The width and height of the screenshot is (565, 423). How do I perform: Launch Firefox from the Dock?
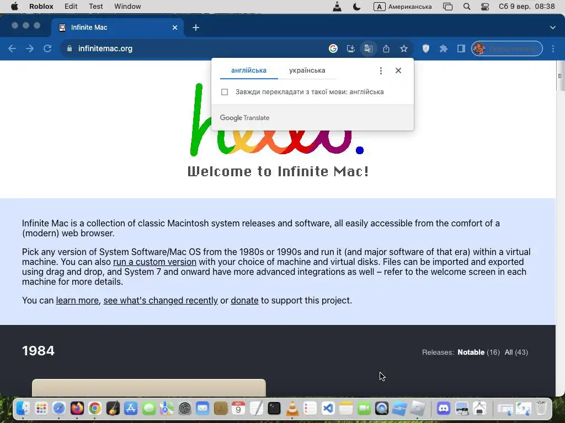[77, 409]
